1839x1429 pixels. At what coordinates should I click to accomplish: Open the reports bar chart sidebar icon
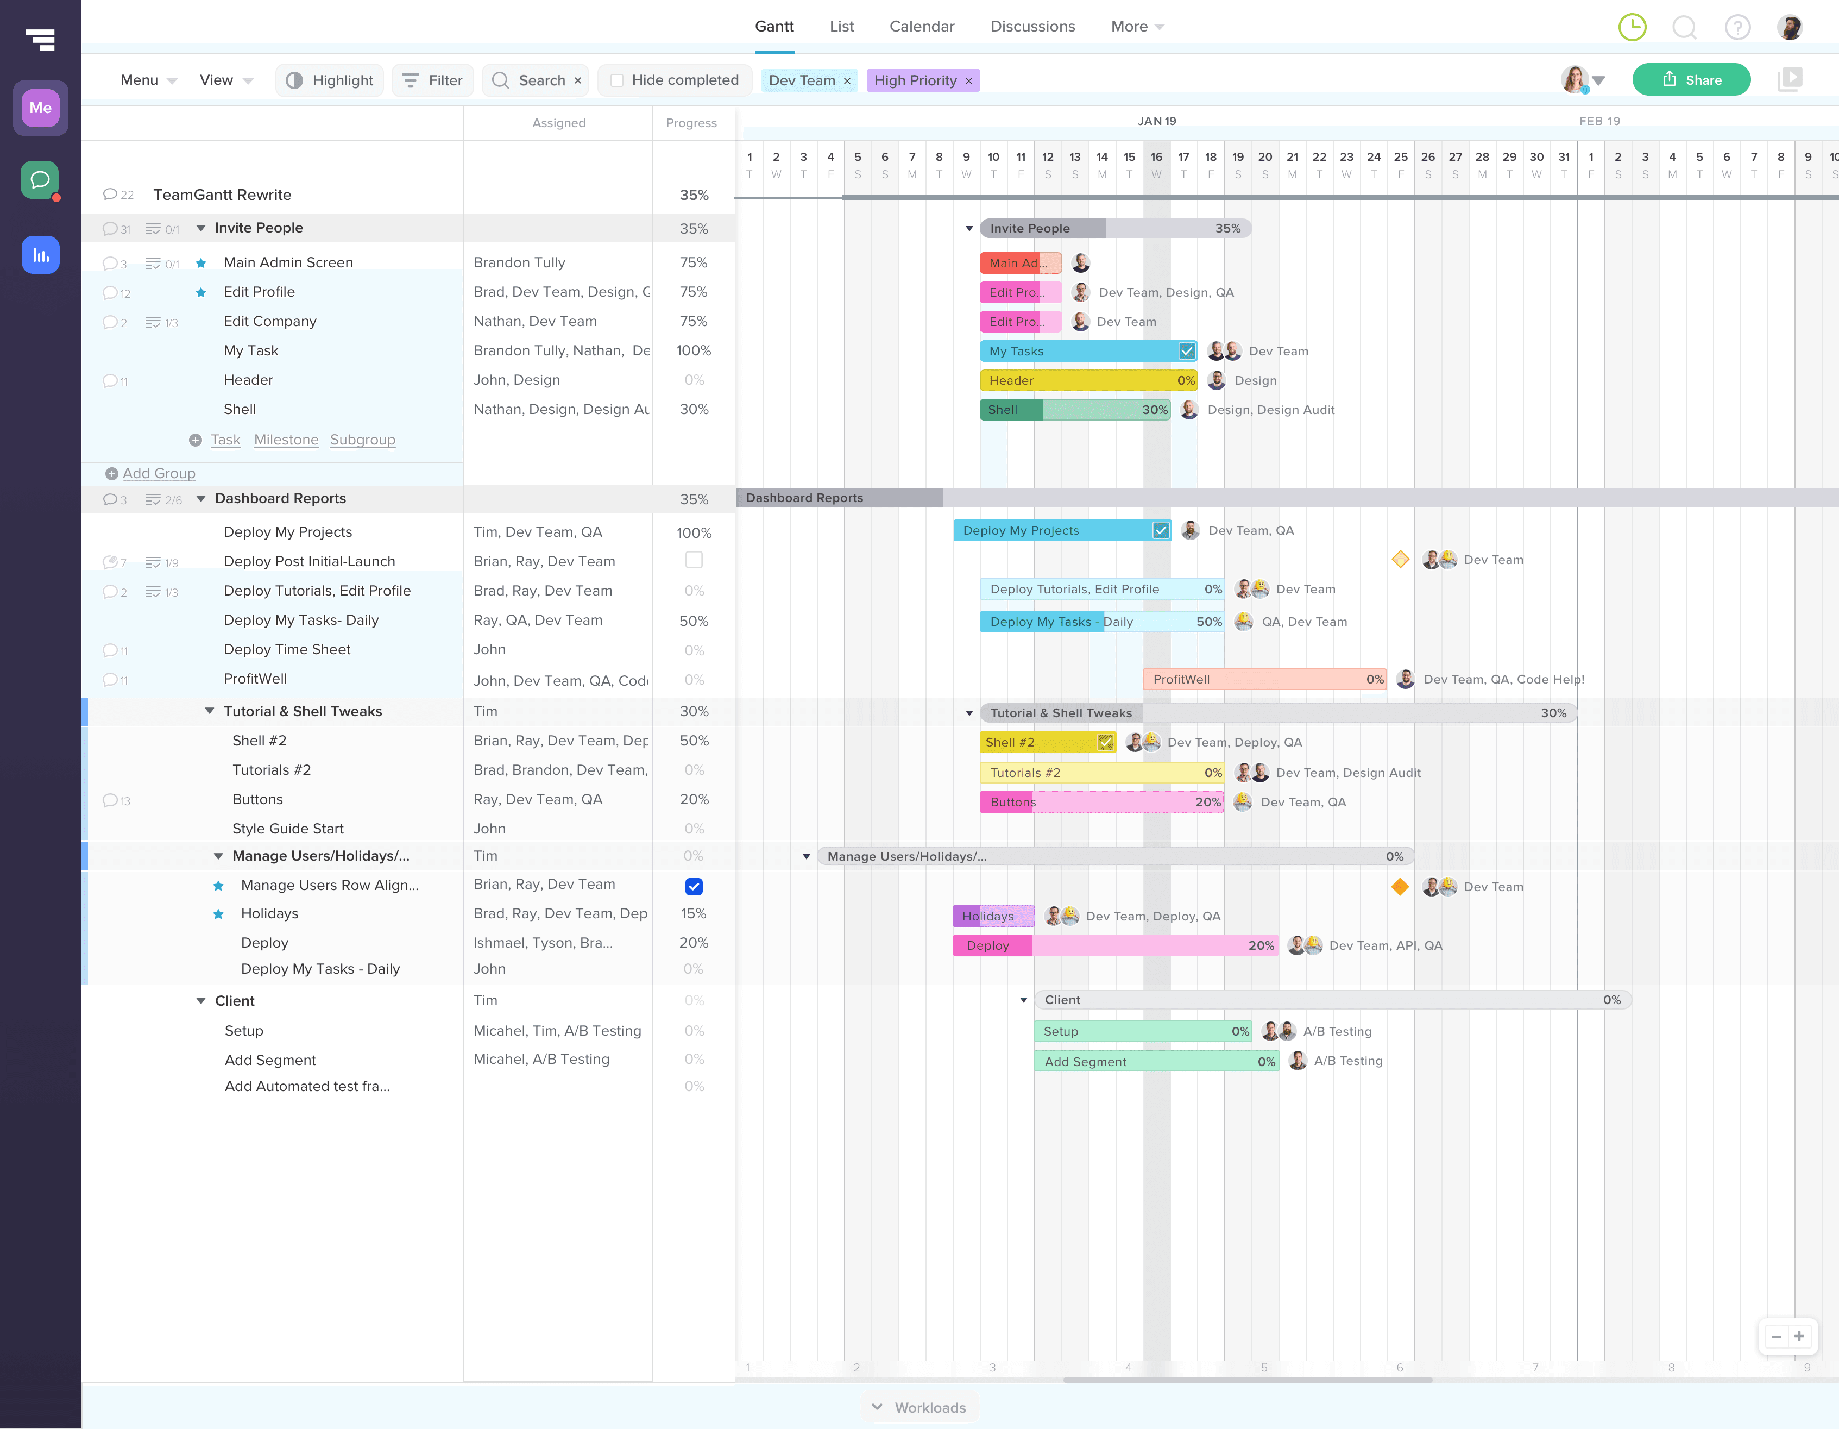coord(40,254)
